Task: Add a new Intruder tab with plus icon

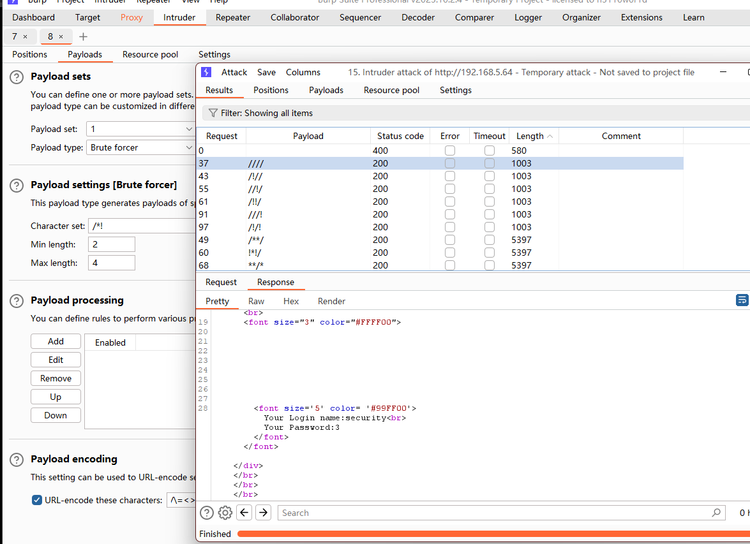Action: click(x=83, y=36)
